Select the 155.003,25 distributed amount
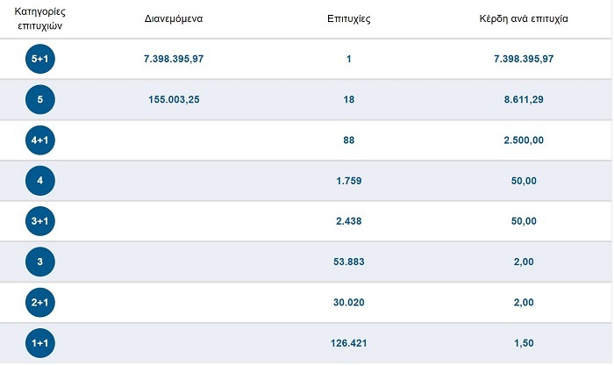The image size is (614, 366). pos(175,100)
